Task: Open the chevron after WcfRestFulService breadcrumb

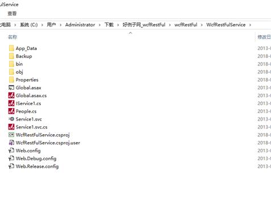Action: tap(250, 25)
